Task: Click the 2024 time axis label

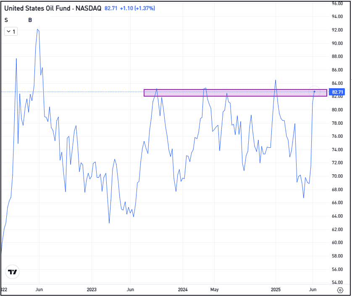Action: click(183, 289)
